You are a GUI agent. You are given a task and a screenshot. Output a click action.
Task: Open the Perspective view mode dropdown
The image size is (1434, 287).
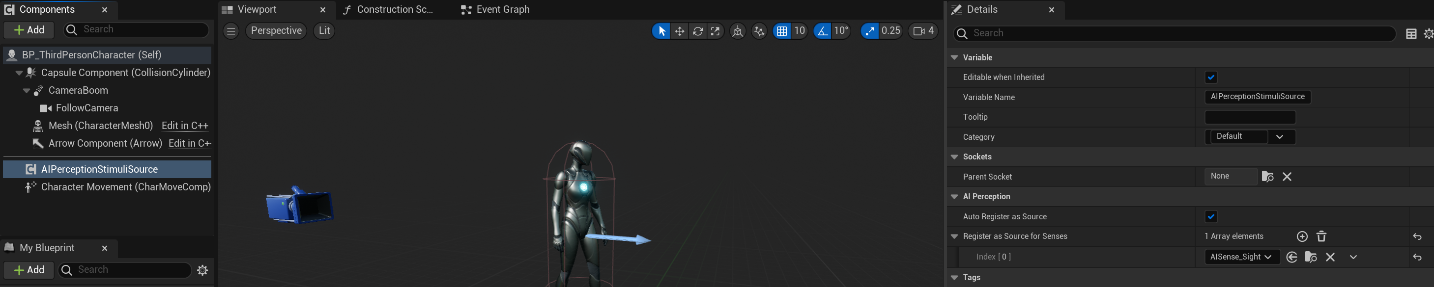point(276,31)
